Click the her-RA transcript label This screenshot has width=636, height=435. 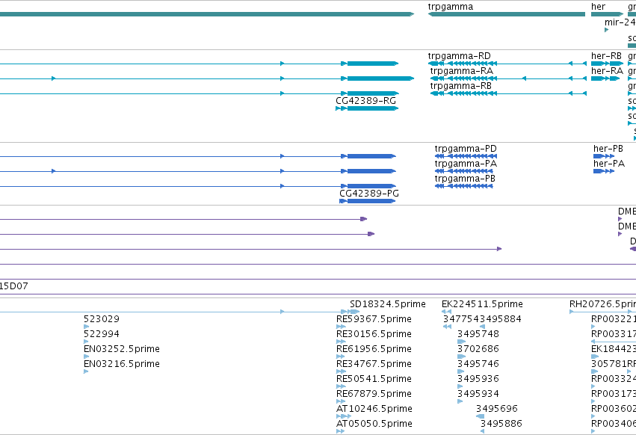tap(607, 70)
